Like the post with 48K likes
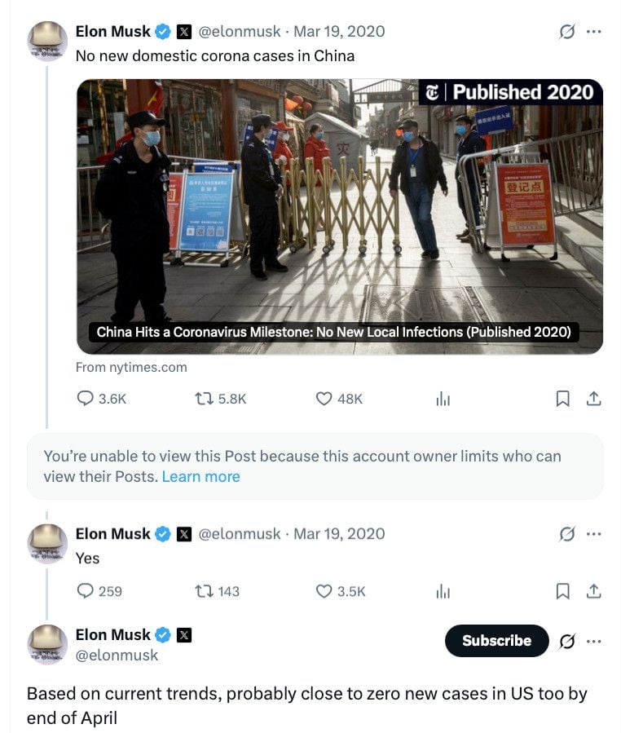 coord(324,399)
